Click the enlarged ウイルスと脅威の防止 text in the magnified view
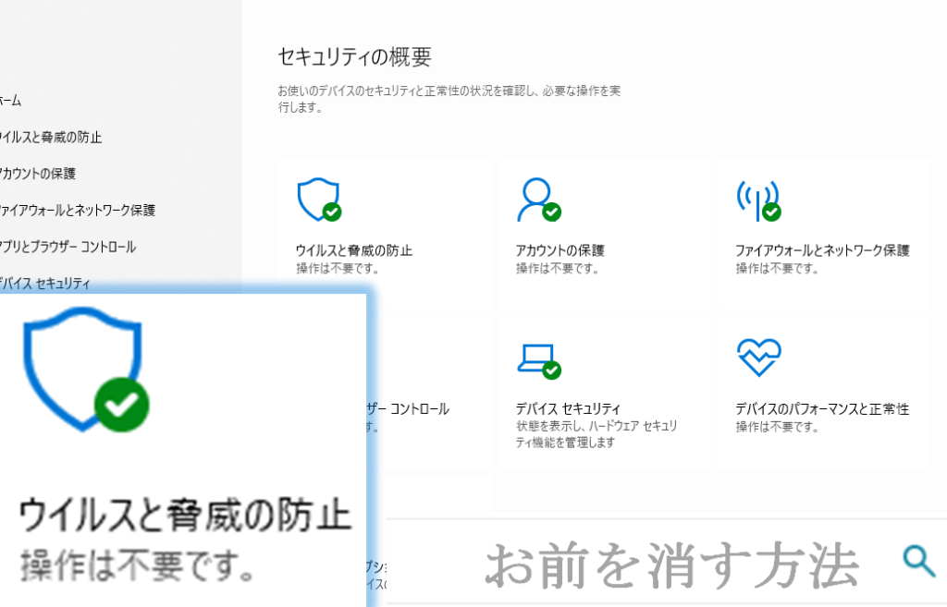947x607 pixels. click(185, 515)
